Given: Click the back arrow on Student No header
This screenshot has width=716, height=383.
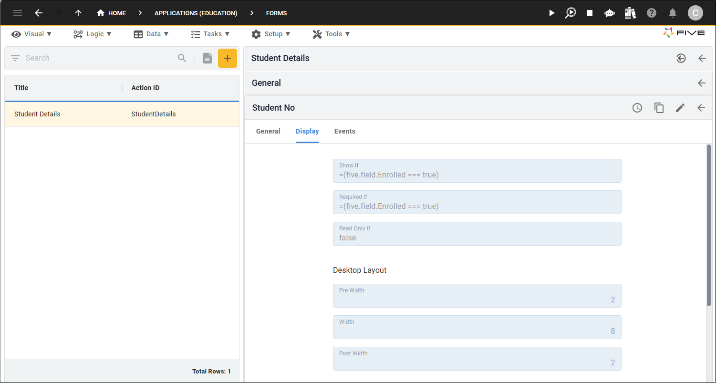Looking at the screenshot, I should pos(701,108).
